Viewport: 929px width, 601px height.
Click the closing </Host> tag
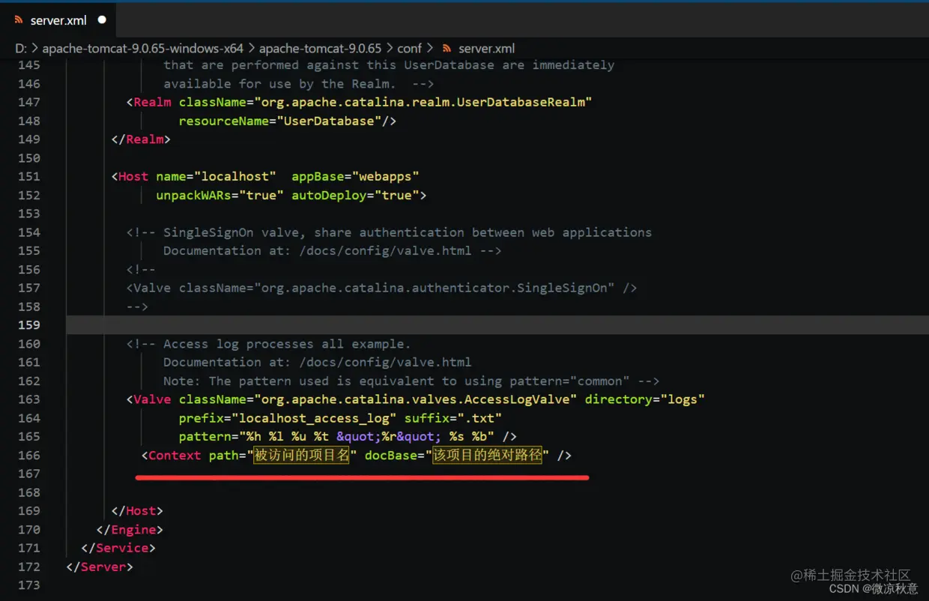(x=137, y=510)
